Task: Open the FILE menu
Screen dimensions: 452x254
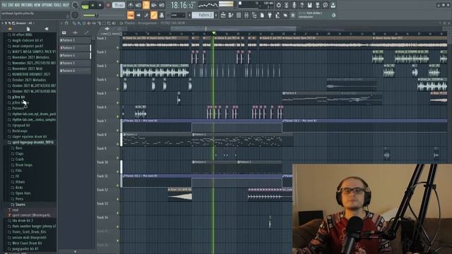Action: tap(4, 5)
